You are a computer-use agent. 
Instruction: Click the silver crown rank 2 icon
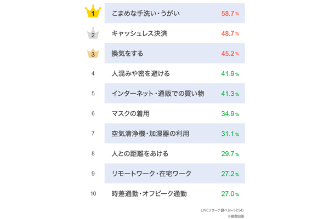(93, 34)
